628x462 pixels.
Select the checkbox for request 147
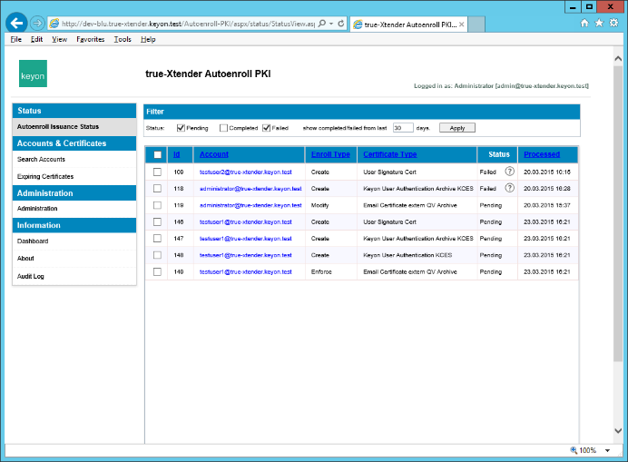(157, 239)
